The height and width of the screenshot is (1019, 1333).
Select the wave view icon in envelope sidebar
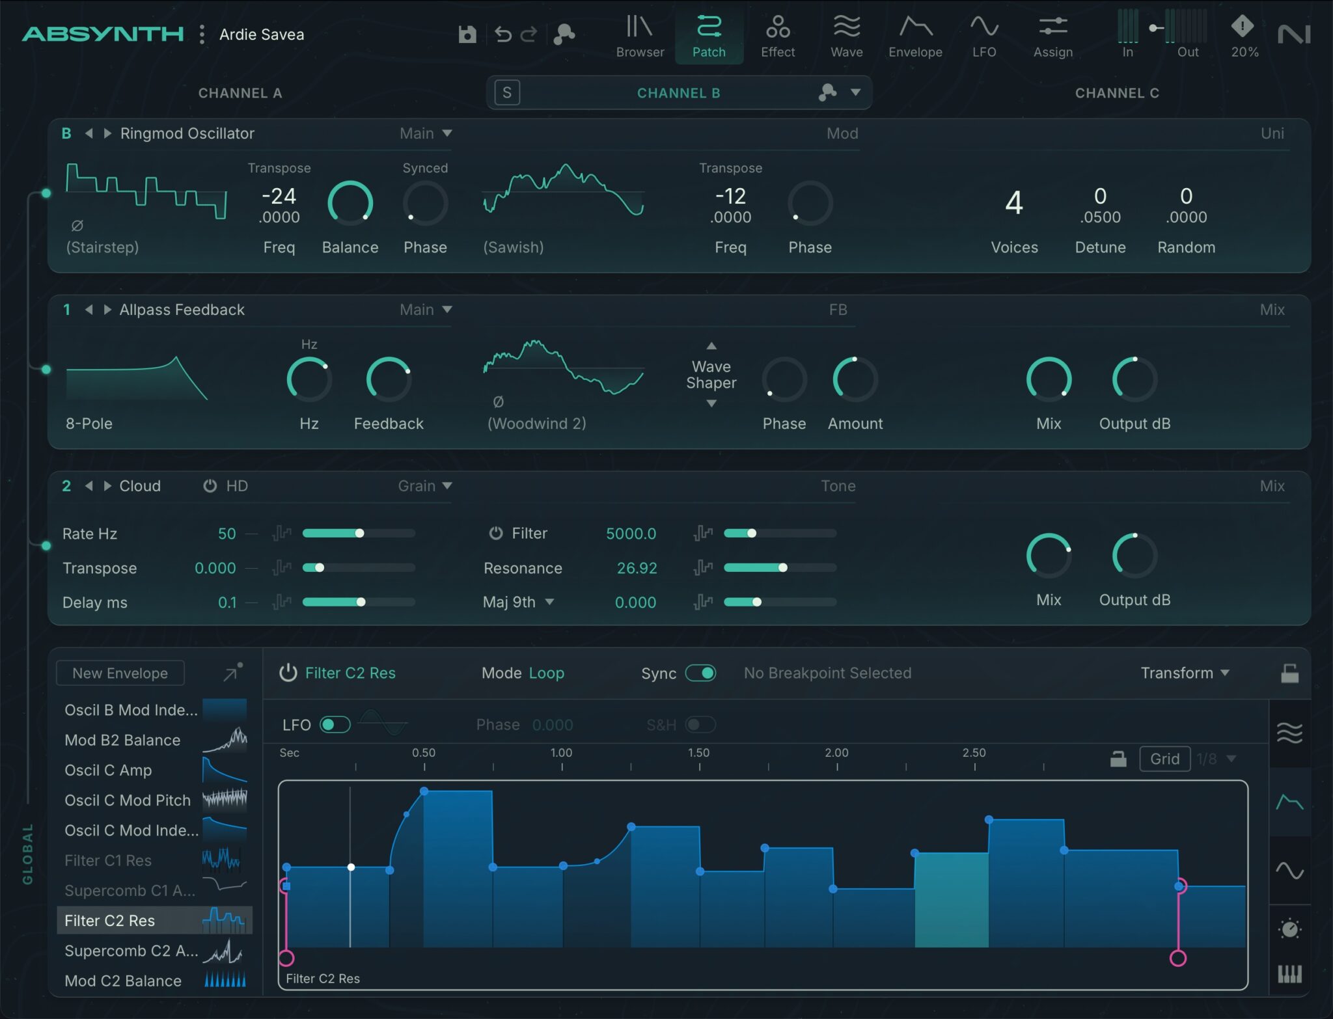tap(1289, 733)
